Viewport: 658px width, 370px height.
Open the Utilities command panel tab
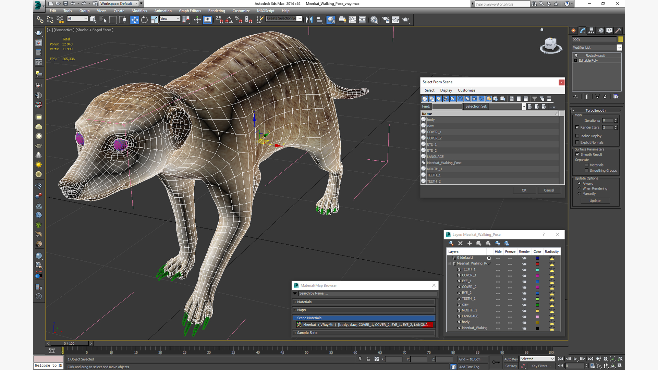click(618, 30)
